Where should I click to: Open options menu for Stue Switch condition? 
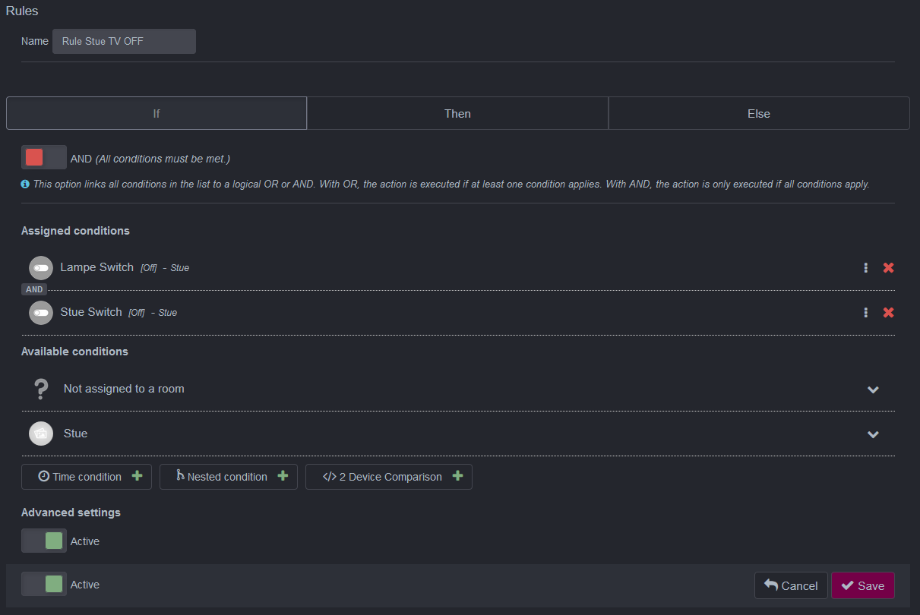click(865, 313)
